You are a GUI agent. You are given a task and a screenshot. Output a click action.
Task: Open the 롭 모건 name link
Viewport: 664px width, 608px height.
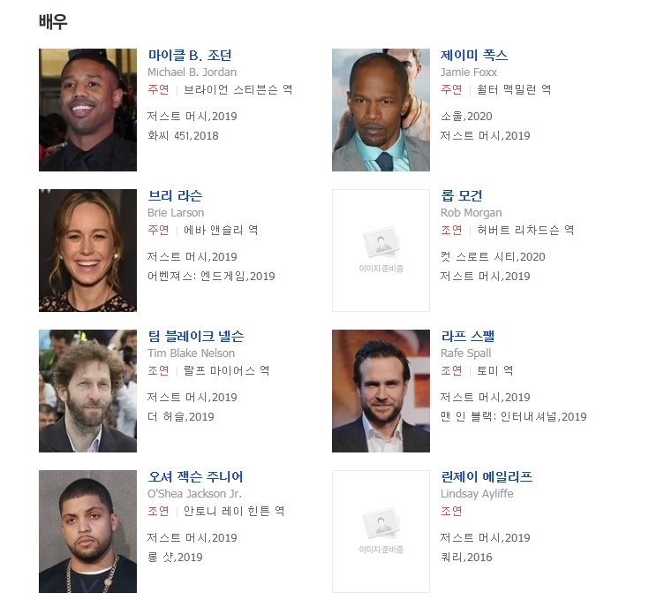click(461, 196)
